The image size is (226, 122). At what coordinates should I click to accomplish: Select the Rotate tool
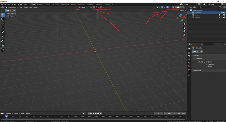pos(3,28)
